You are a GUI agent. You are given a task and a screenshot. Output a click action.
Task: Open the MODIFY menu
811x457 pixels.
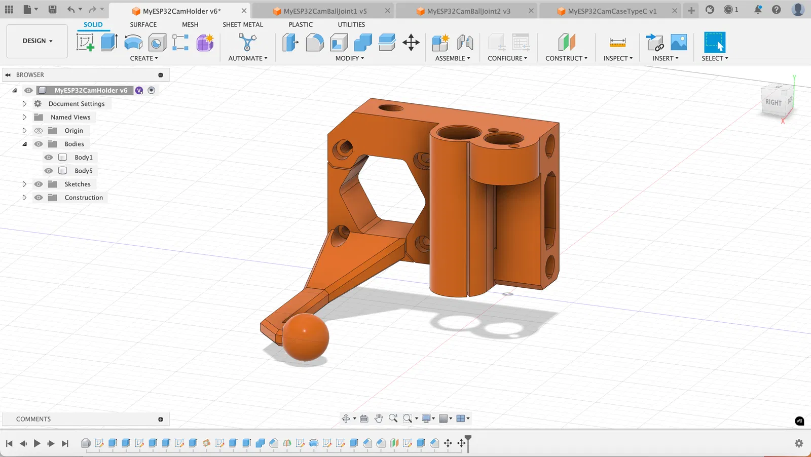tap(349, 58)
